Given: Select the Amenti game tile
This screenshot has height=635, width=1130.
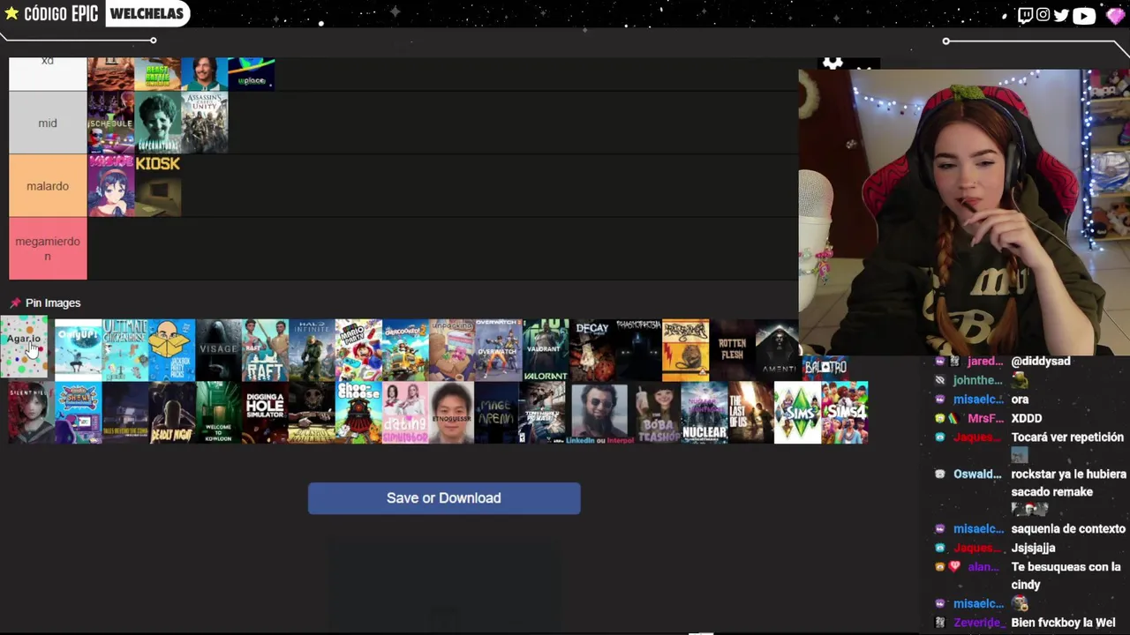Looking at the screenshot, I should click(x=777, y=350).
